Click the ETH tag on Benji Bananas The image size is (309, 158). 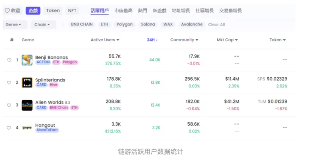pyautogui.click(x=56, y=62)
